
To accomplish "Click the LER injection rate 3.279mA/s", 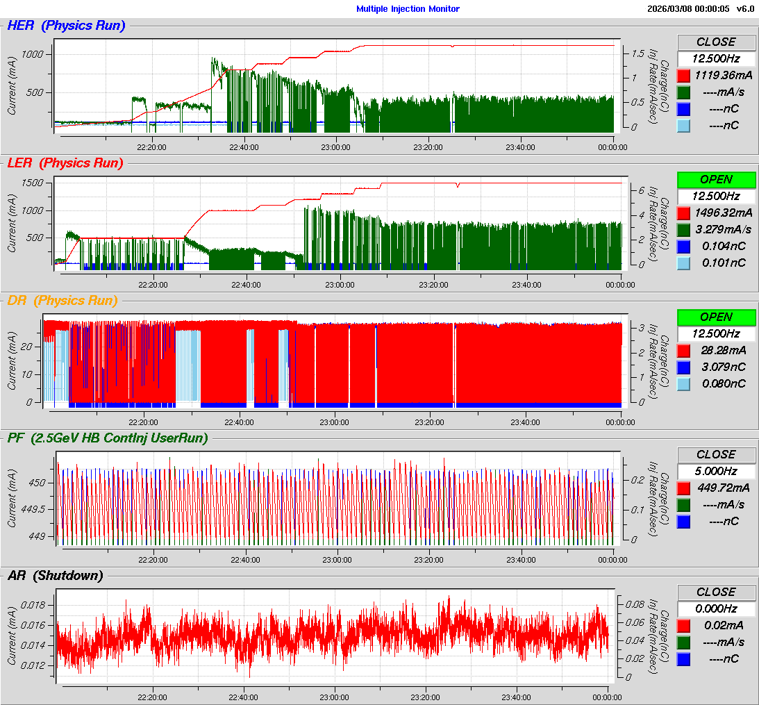I will click(x=724, y=229).
